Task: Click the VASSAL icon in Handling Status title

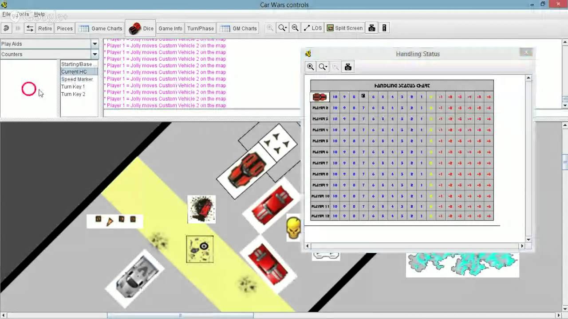Action: click(308, 54)
